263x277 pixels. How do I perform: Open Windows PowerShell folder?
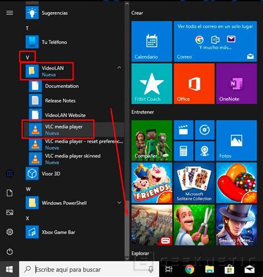74,203
